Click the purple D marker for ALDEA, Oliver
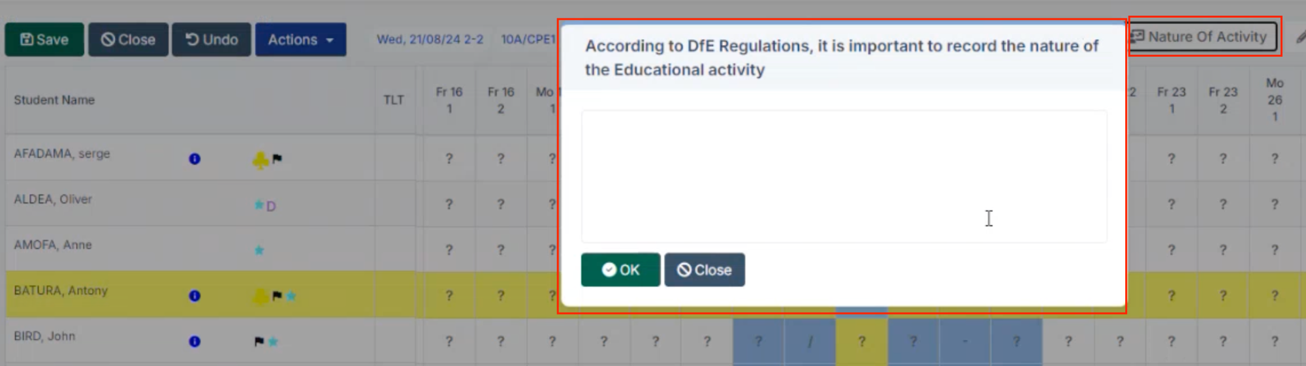 pyautogui.click(x=271, y=206)
